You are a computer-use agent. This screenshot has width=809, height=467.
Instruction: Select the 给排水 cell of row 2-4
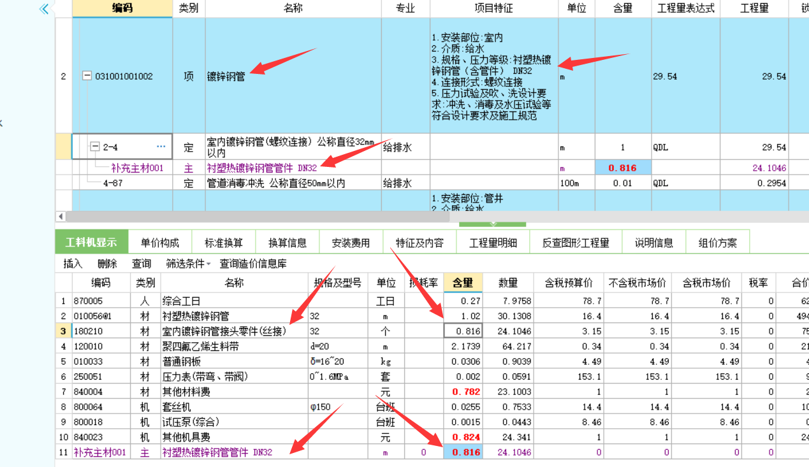pos(405,147)
